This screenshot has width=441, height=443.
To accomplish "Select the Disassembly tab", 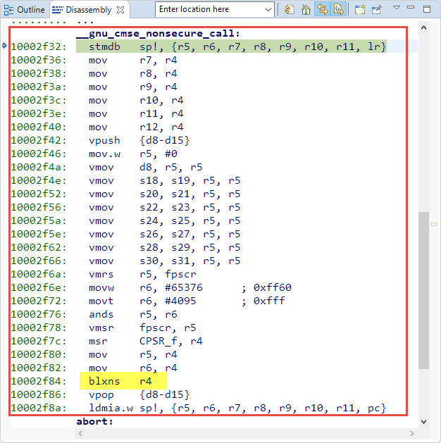I will [87, 10].
